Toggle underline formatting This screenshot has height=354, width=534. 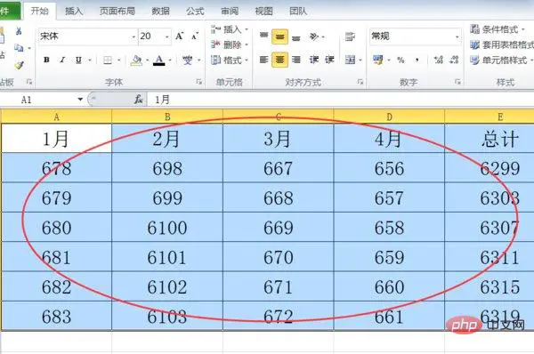click(x=78, y=60)
